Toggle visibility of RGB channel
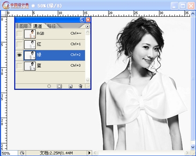The width and height of the screenshot is (196, 156). coord(19,34)
